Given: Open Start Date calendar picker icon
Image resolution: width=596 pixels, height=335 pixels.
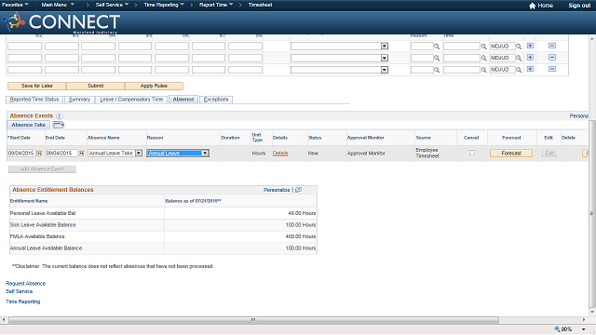Looking at the screenshot, I should [x=39, y=153].
